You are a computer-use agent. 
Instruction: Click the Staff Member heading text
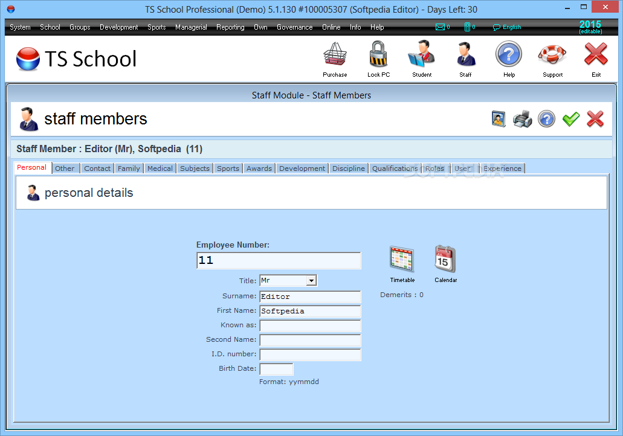(x=109, y=149)
